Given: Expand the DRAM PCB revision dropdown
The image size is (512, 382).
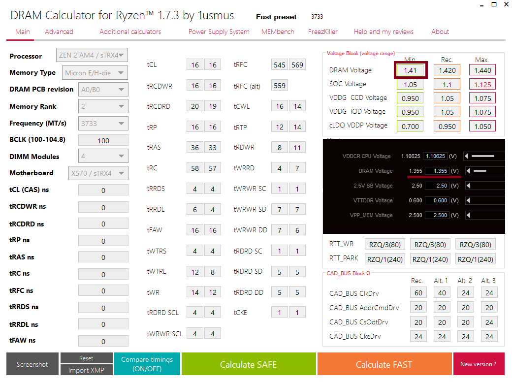Looking at the screenshot, I should click(x=103, y=90).
